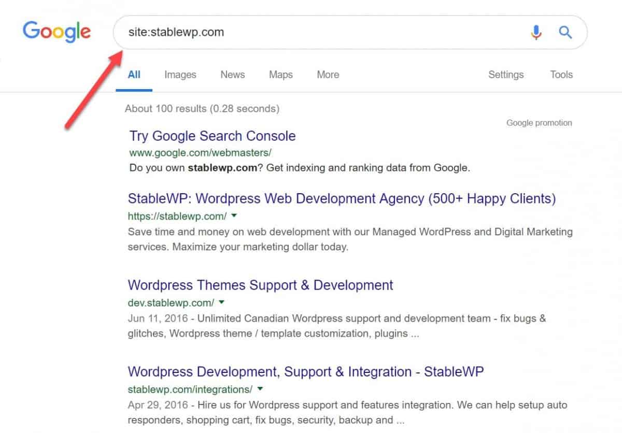Click the search box containing site:stablewp.com
Image resolution: width=622 pixels, height=433 pixels.
[x=350, y=32]
